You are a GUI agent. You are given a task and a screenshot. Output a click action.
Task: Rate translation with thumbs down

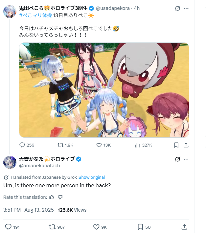pyautogui.click(x=60, y=197)
